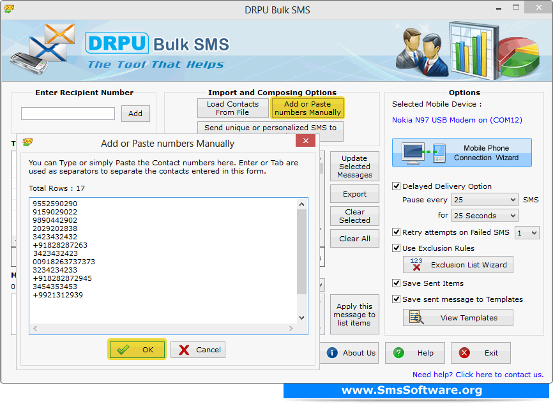
Task: Click the Enter Recipient Number input field
Action: (68, 114)
